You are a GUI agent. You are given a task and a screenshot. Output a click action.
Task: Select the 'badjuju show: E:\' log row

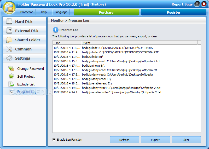(127, 66)
